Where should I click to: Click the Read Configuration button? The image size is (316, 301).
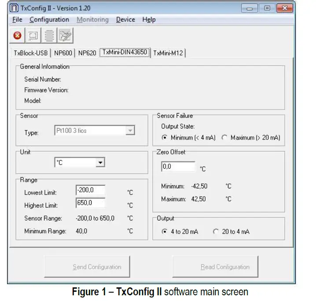(216, 267)
